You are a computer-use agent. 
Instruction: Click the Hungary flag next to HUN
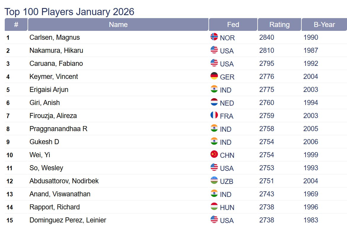point(214,206)
